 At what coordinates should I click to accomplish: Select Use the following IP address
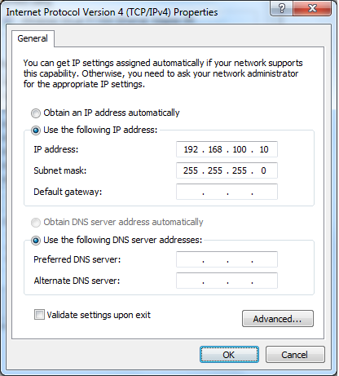tap(36, 130)
